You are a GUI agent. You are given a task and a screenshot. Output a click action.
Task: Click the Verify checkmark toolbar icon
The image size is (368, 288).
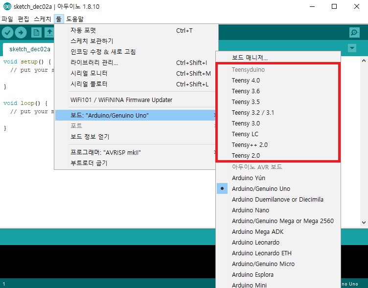pos(7,33)
